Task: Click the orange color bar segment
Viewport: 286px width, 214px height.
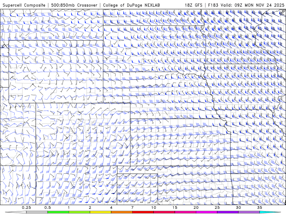Action: tap(122, 212)
